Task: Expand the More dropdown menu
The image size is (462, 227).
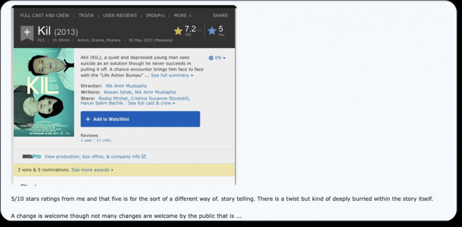Action: tap(182, 16)
